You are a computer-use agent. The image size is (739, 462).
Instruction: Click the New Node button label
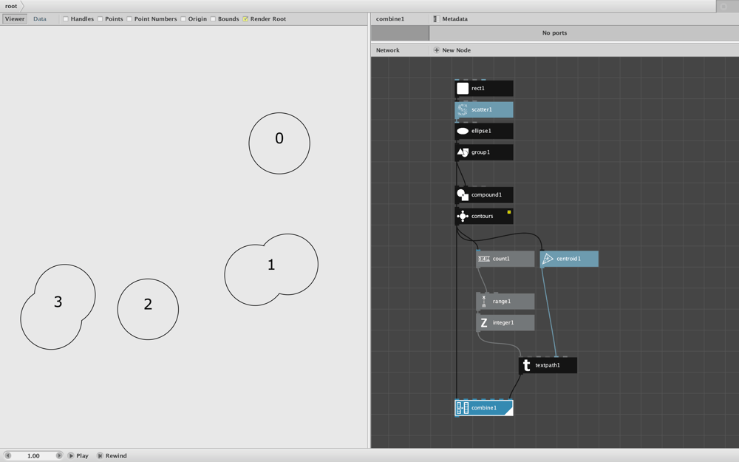(456, 50)
